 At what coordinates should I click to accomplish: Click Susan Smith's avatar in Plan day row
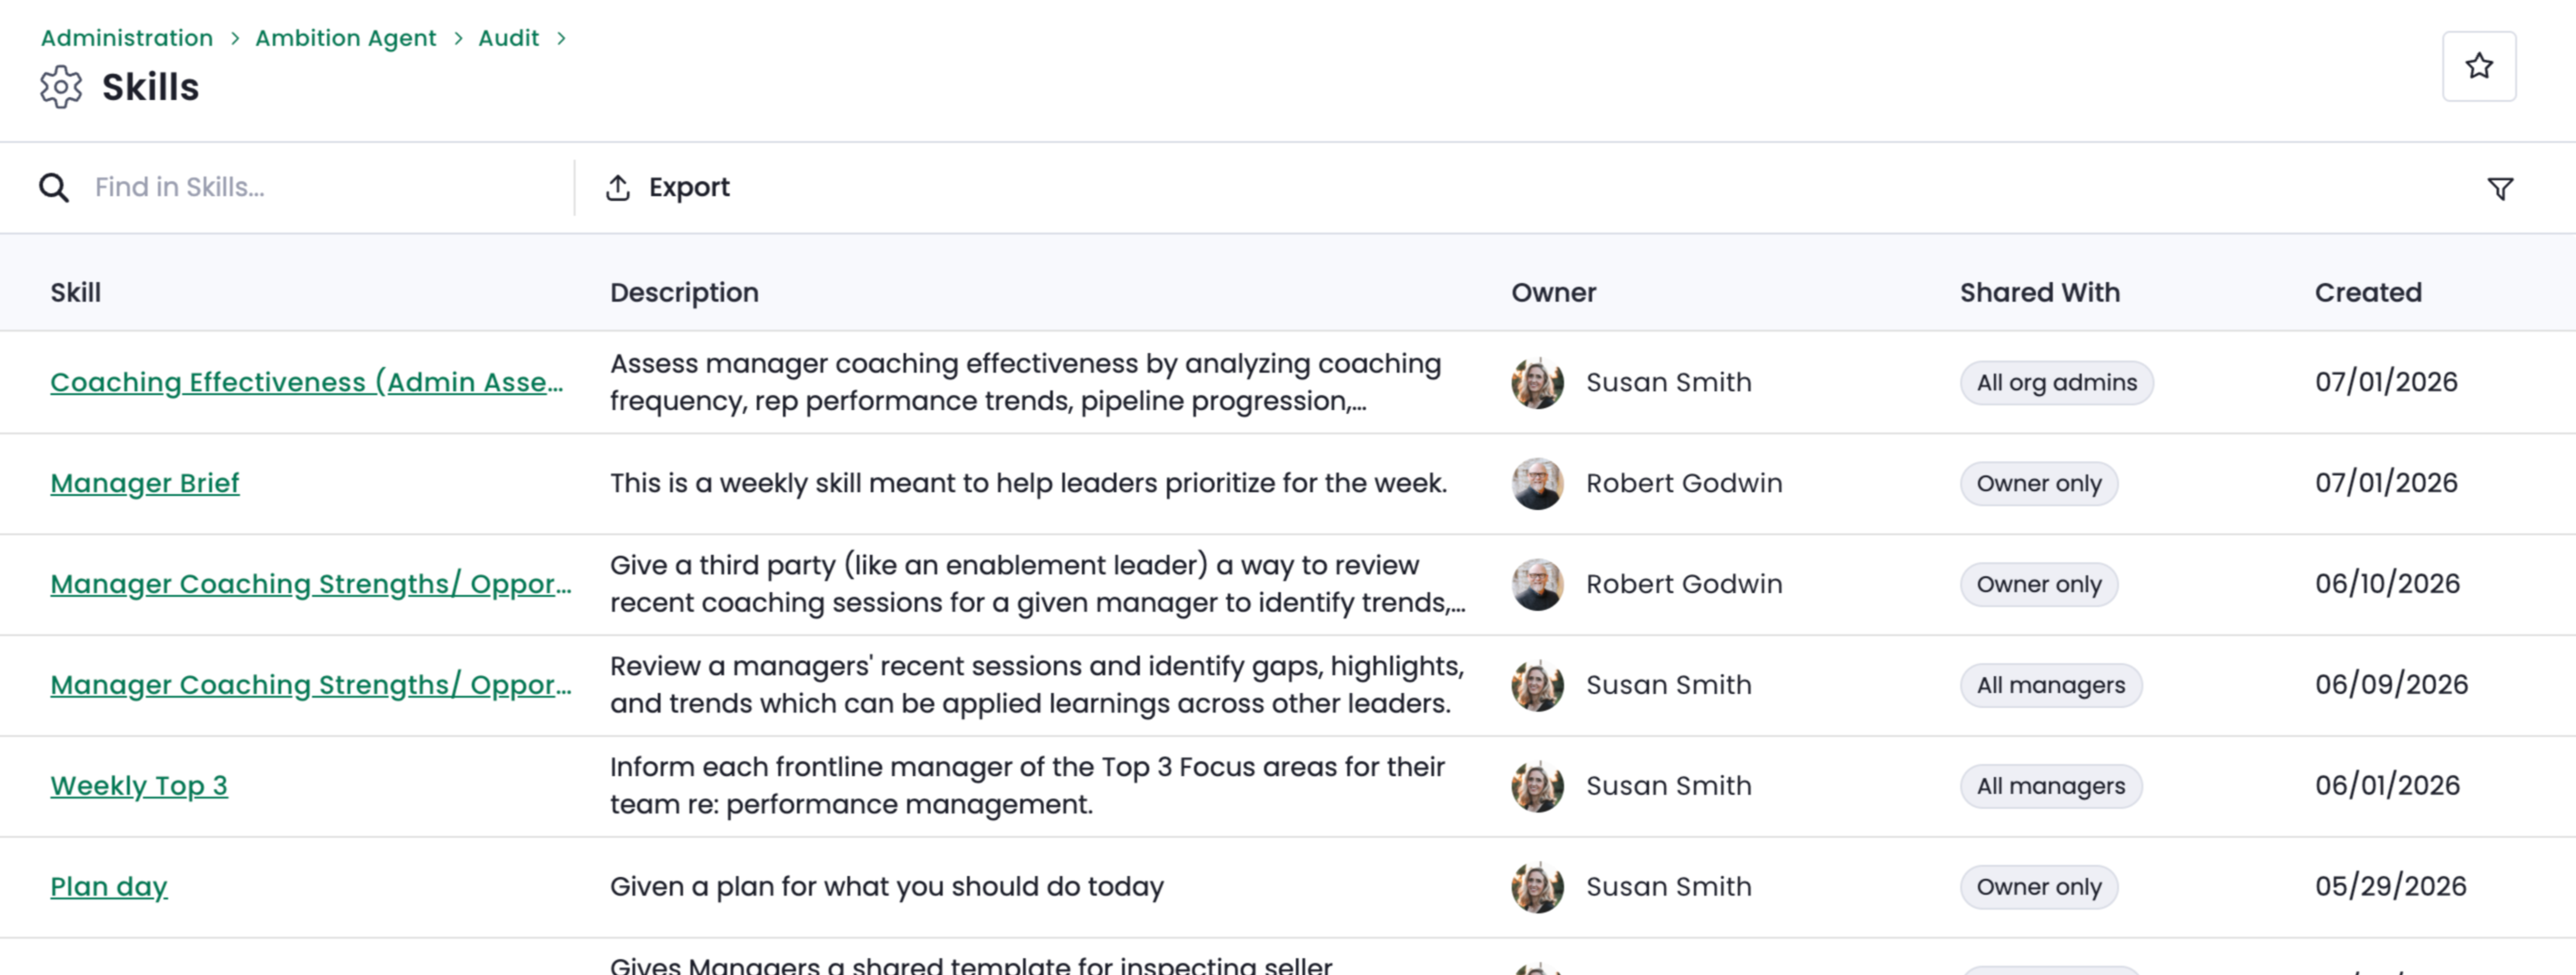click(1537, 887)
